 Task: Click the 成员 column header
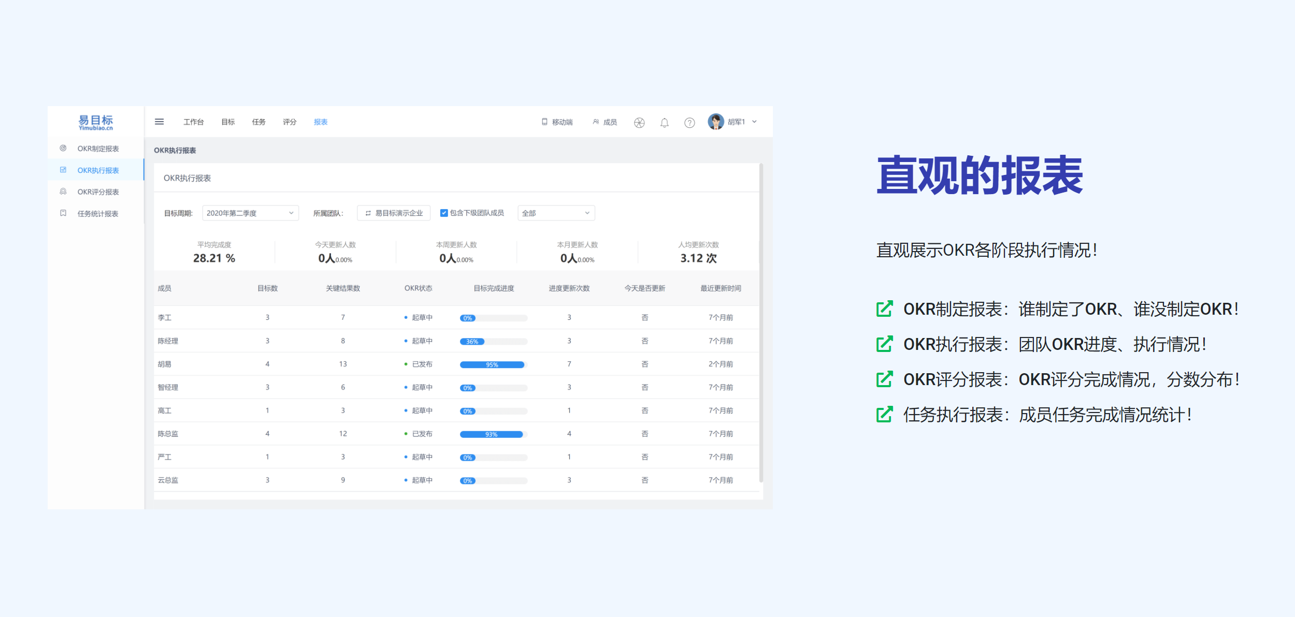pyautogui.click(x=165, y=288)
